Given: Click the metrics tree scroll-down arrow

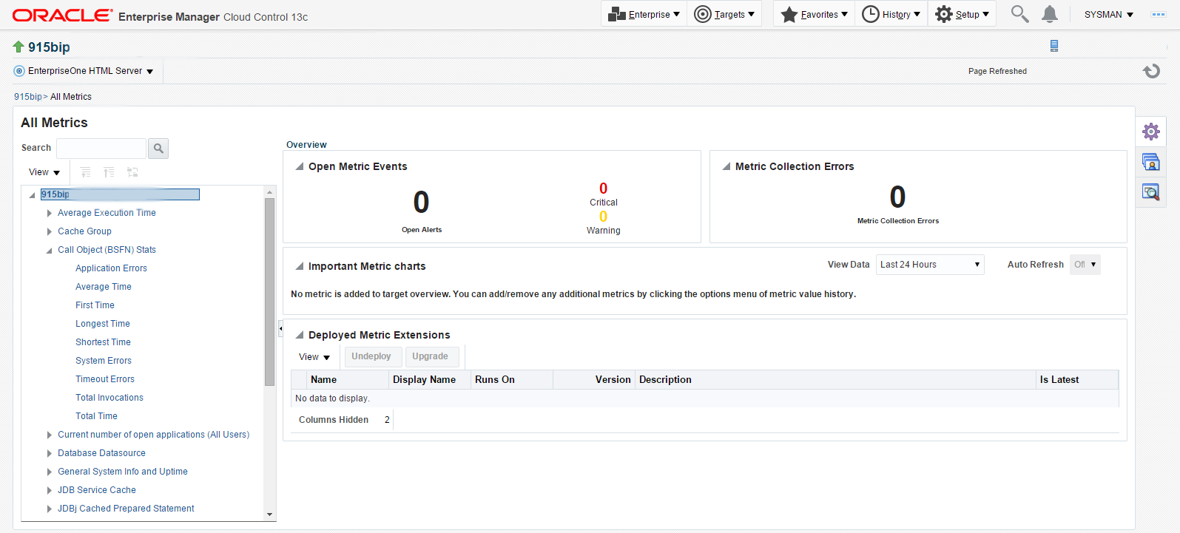Looking at the screenshot, I should pyautogui.click(x=269, y=515).
